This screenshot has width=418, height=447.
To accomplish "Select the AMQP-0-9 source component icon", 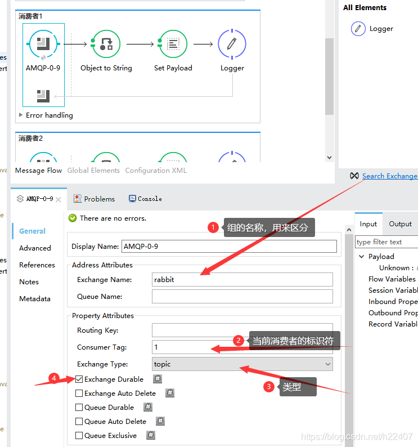I will 43,44.
